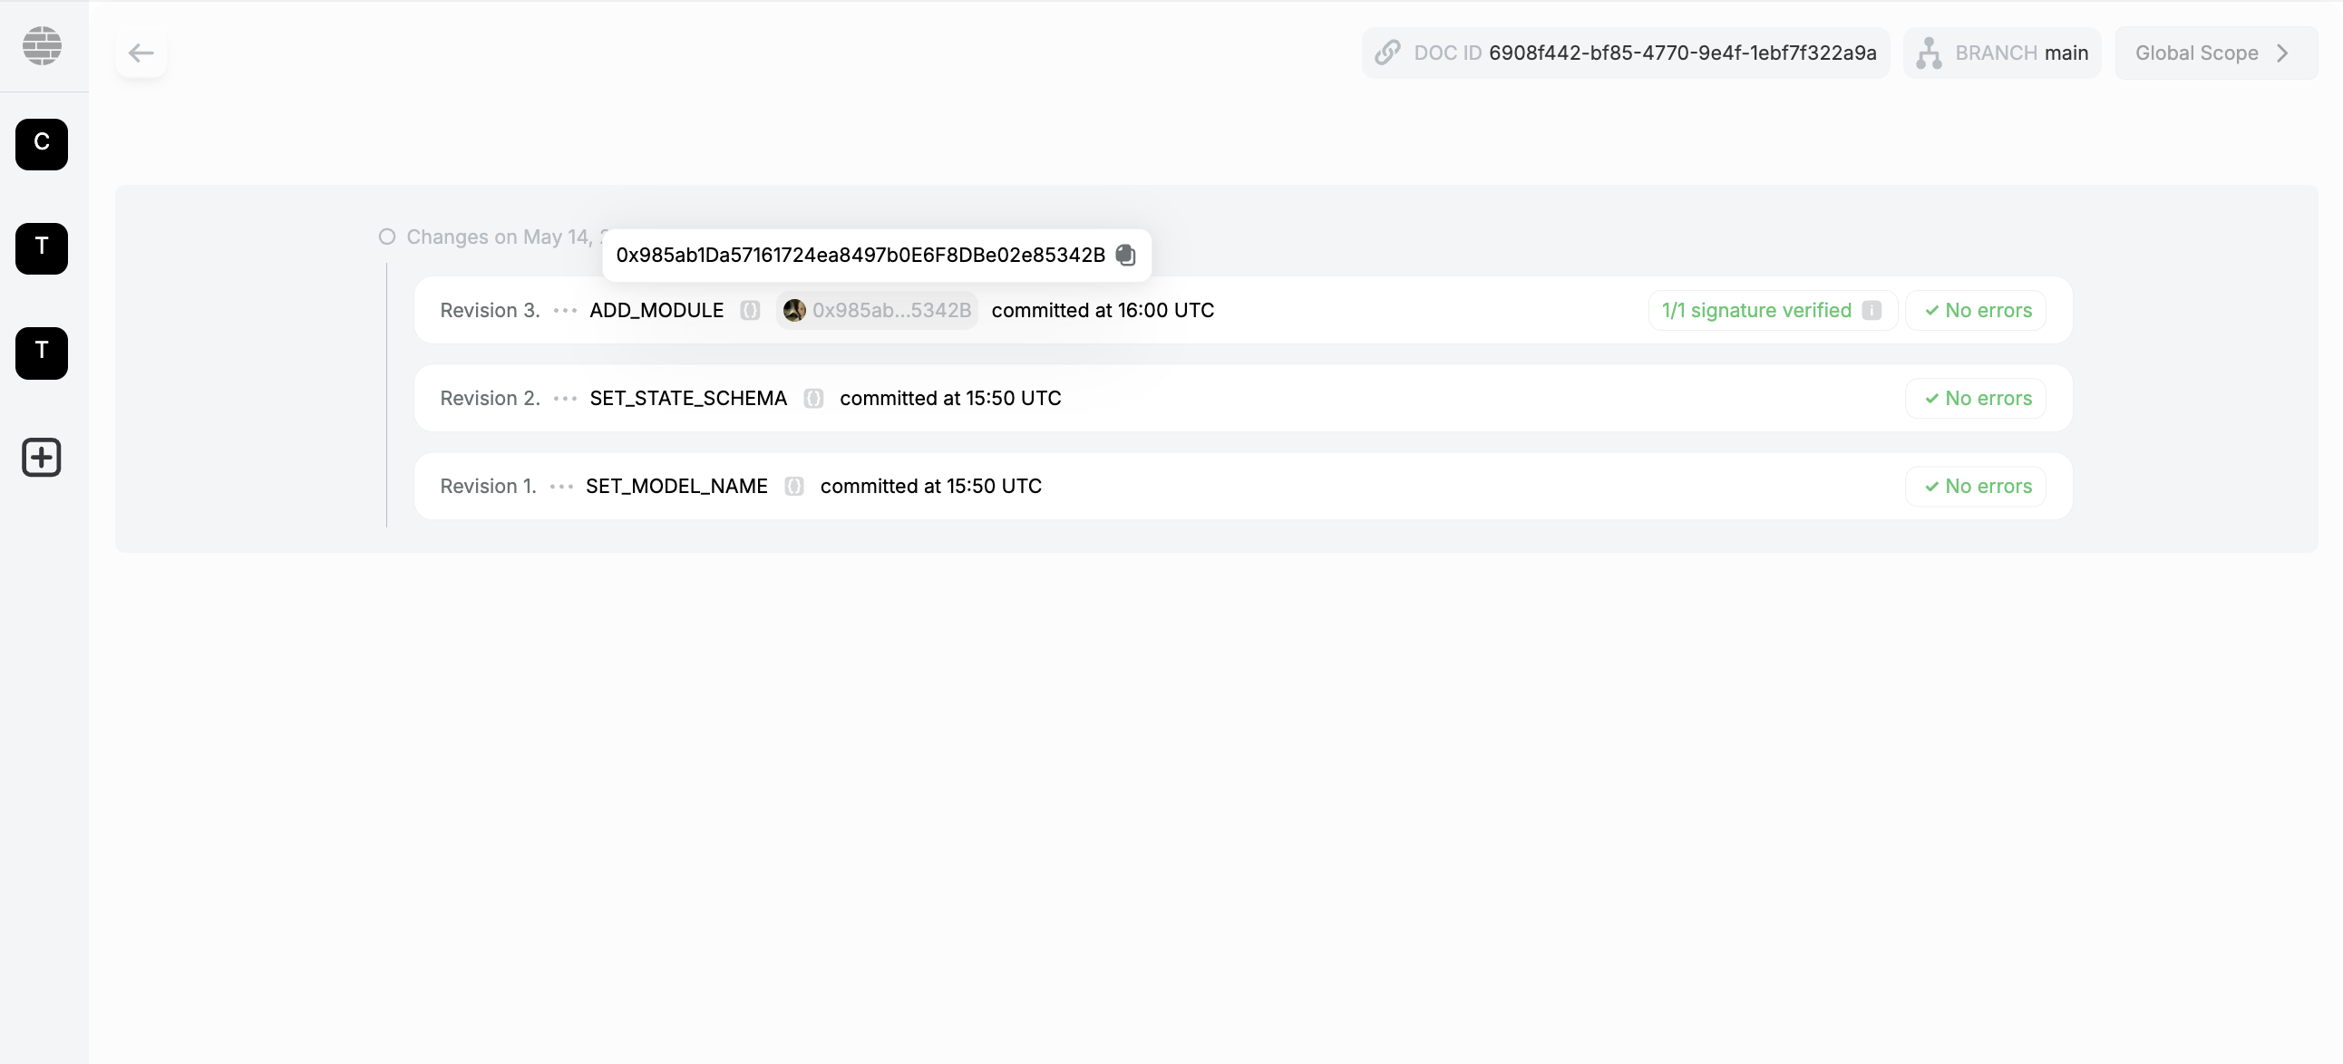The width and height of the screenshot is (2343, 1064).
Task: Select the C document icon in sidebar
Action: (x=41, y=144)
